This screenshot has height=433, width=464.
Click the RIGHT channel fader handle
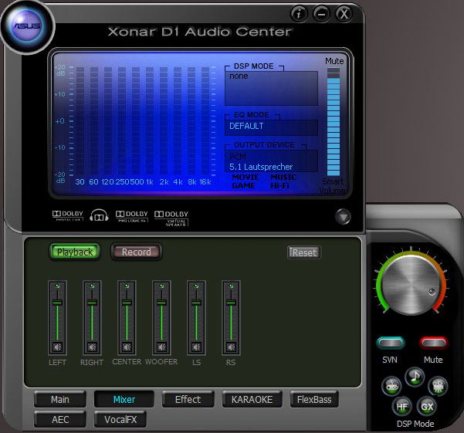pyautogui.click(x=92, y=303)
